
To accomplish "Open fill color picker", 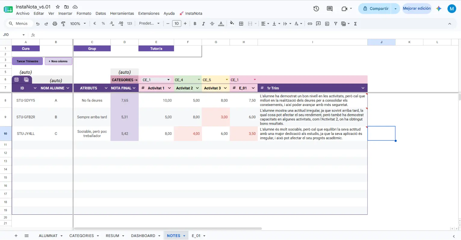I will pyautogui.click(x=232, y=23).
